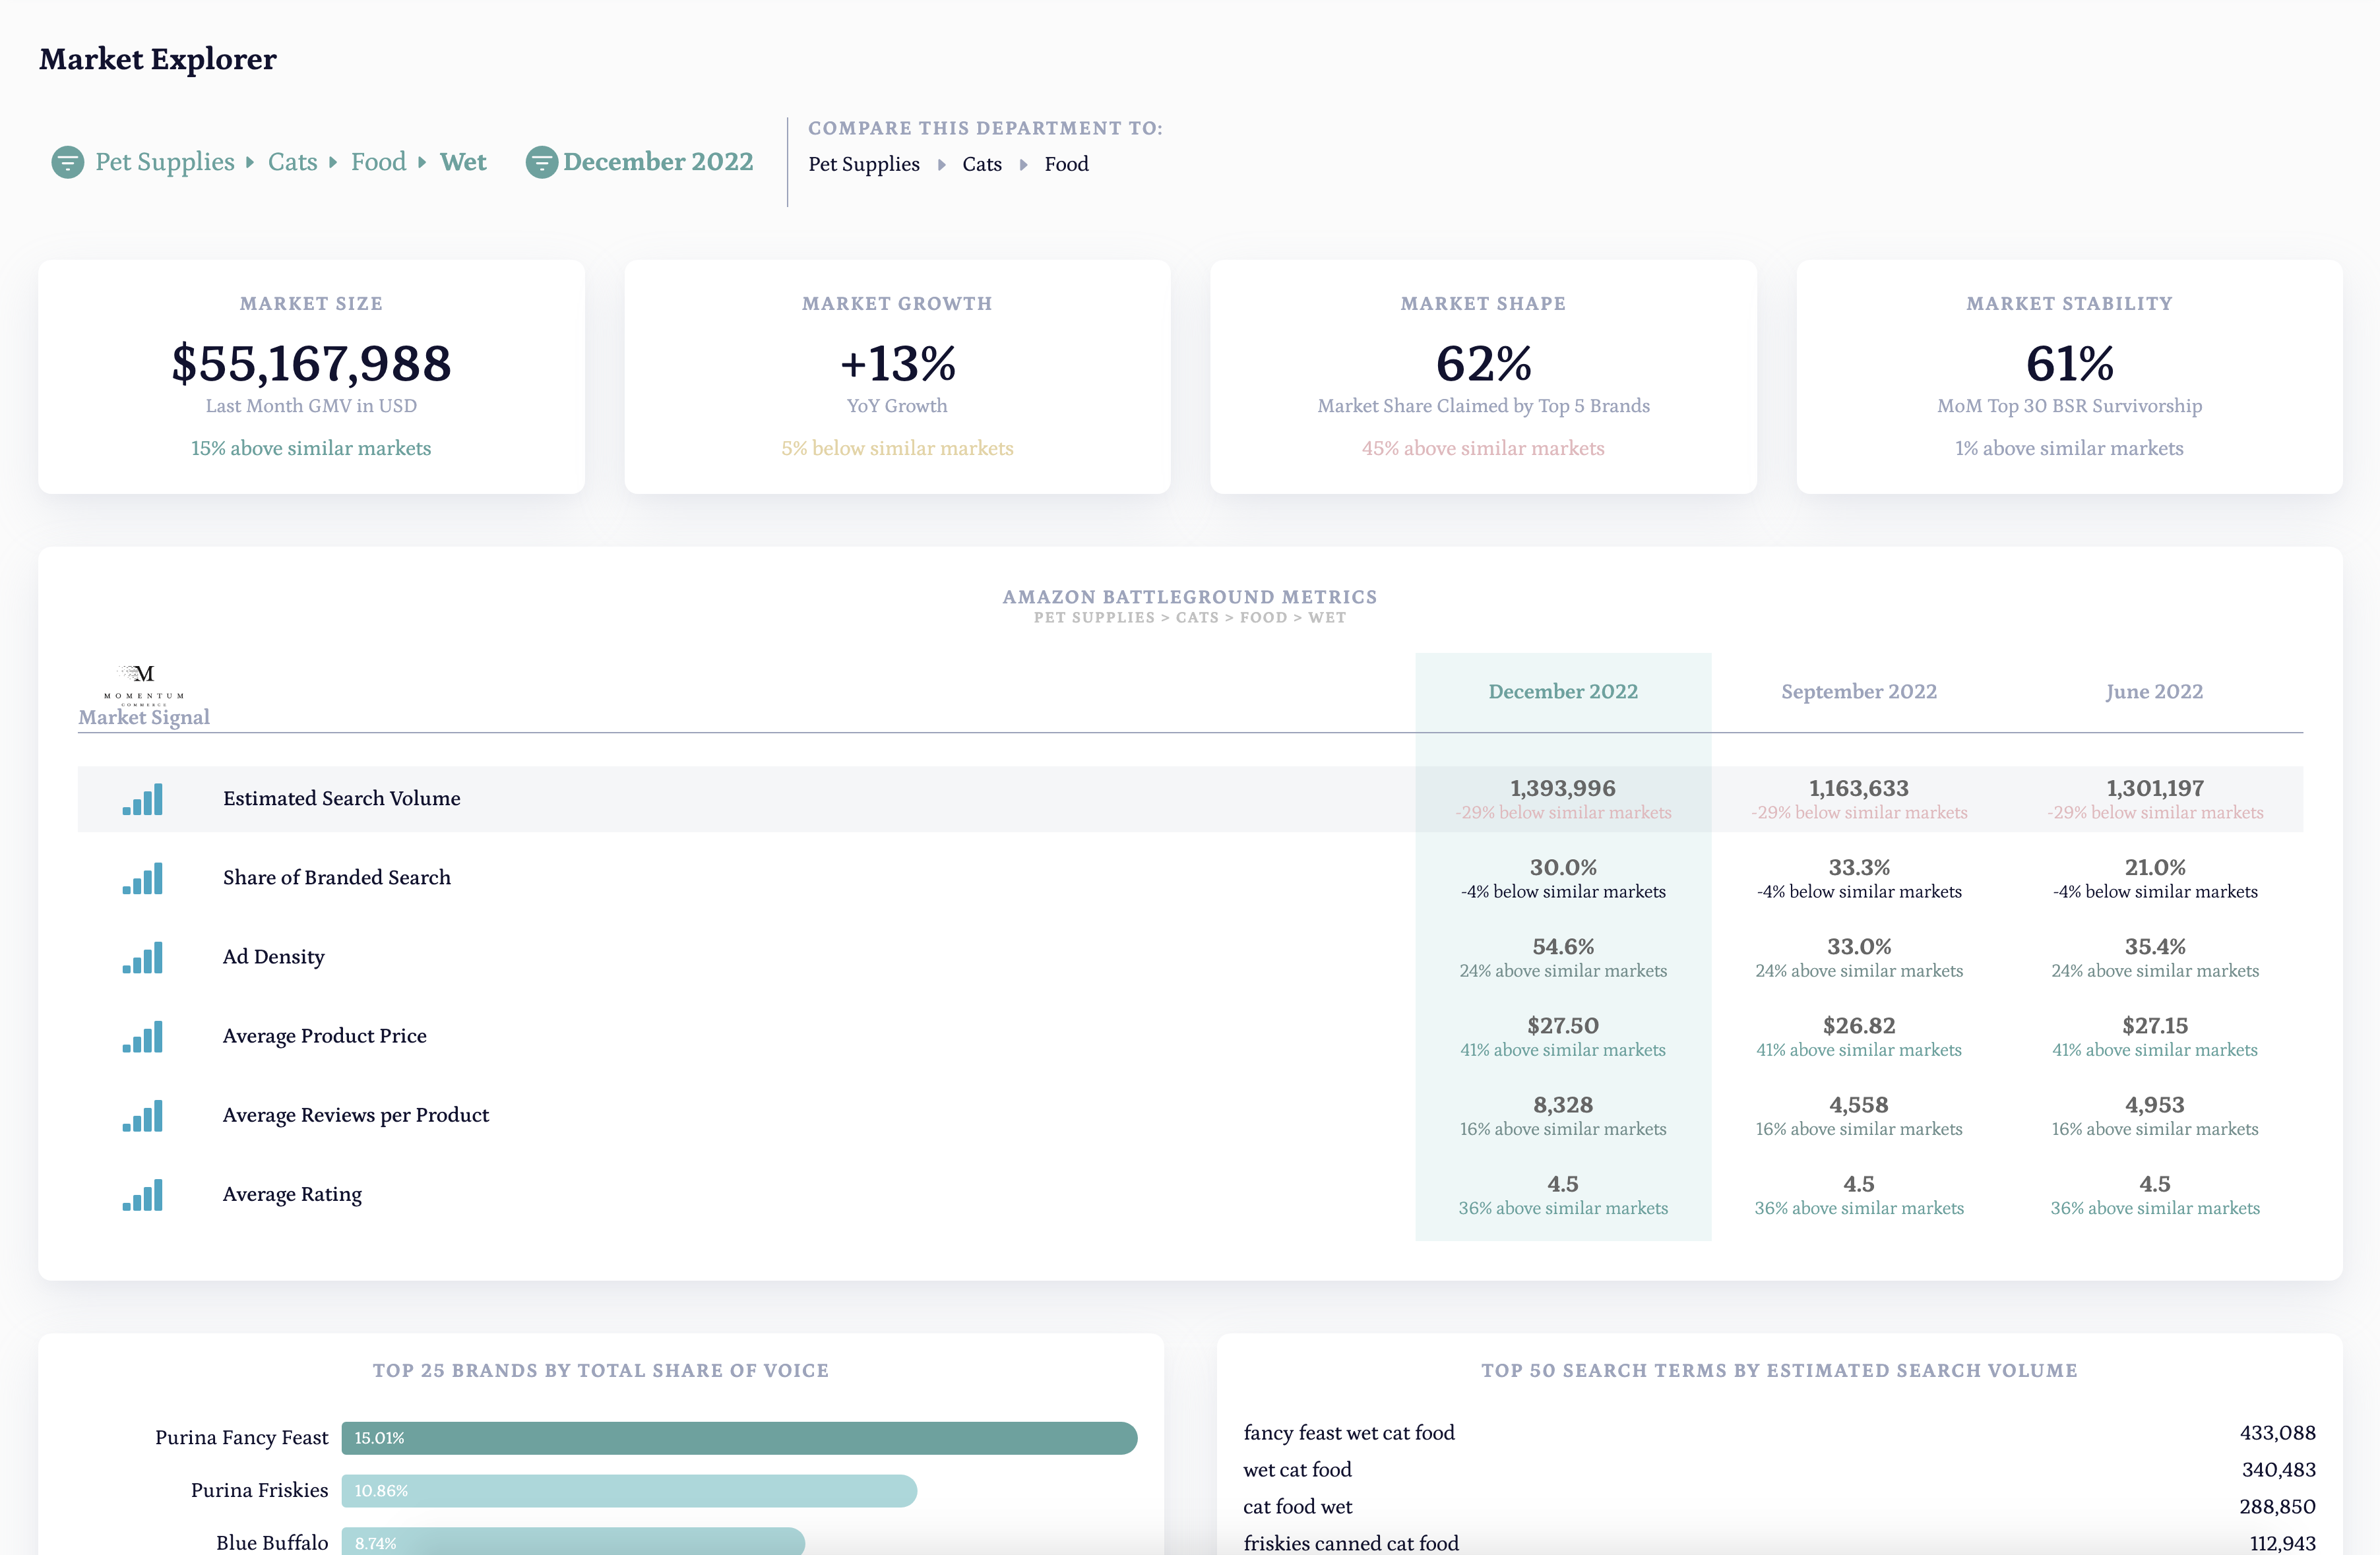
Task: Select the Wet breadcrumb category
Action: tap(463, 162)
